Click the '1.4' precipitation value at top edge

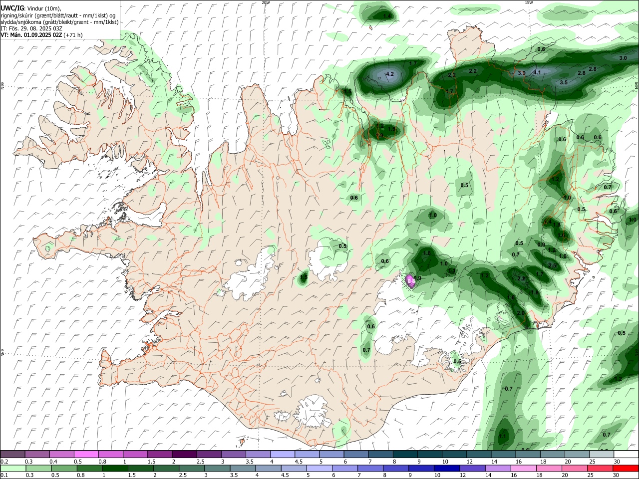point(387,16)
